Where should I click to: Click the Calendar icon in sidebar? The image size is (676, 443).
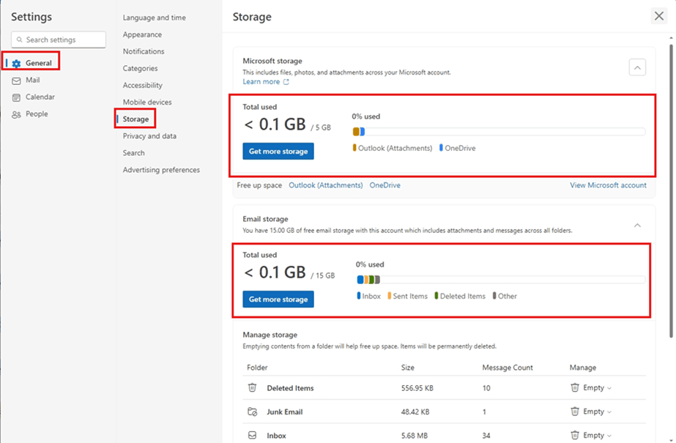point(16,97)
